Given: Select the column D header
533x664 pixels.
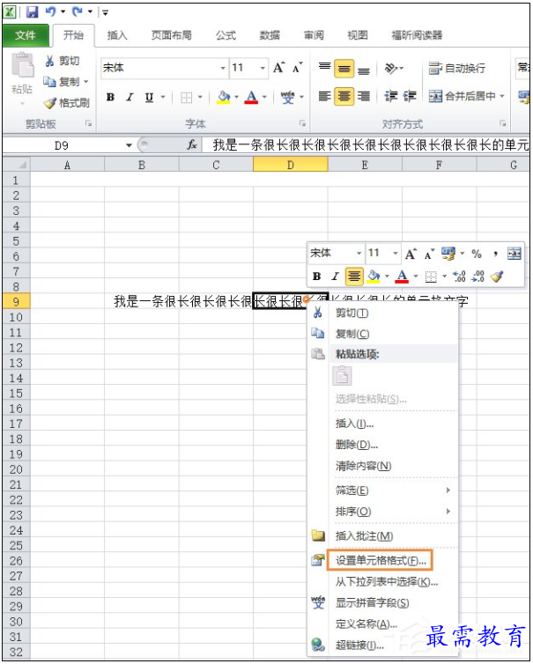Looking at the screenshot, I should (290, 165).
